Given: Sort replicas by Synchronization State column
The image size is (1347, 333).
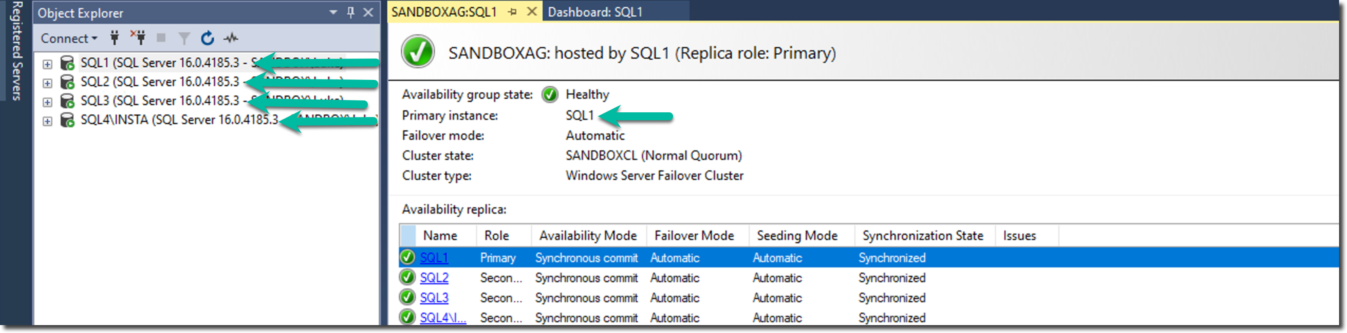Looking at the screenshot, I should [922, 235].
